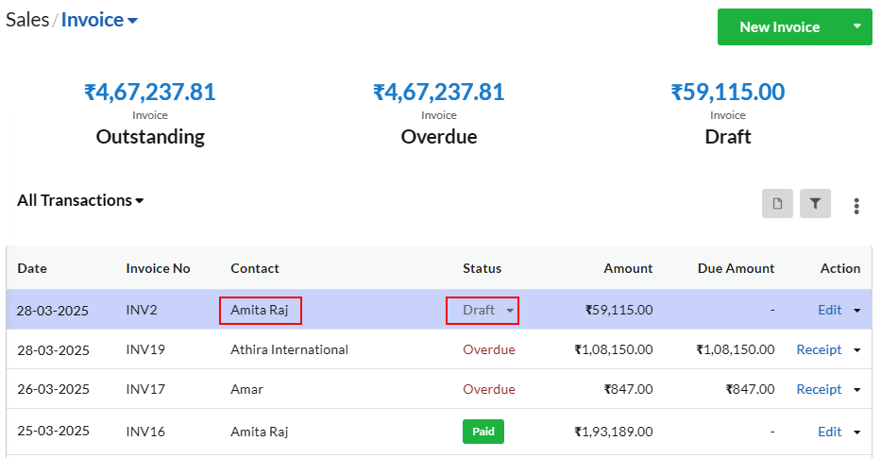Click Edit link for invoice INV16

(829, 432)
